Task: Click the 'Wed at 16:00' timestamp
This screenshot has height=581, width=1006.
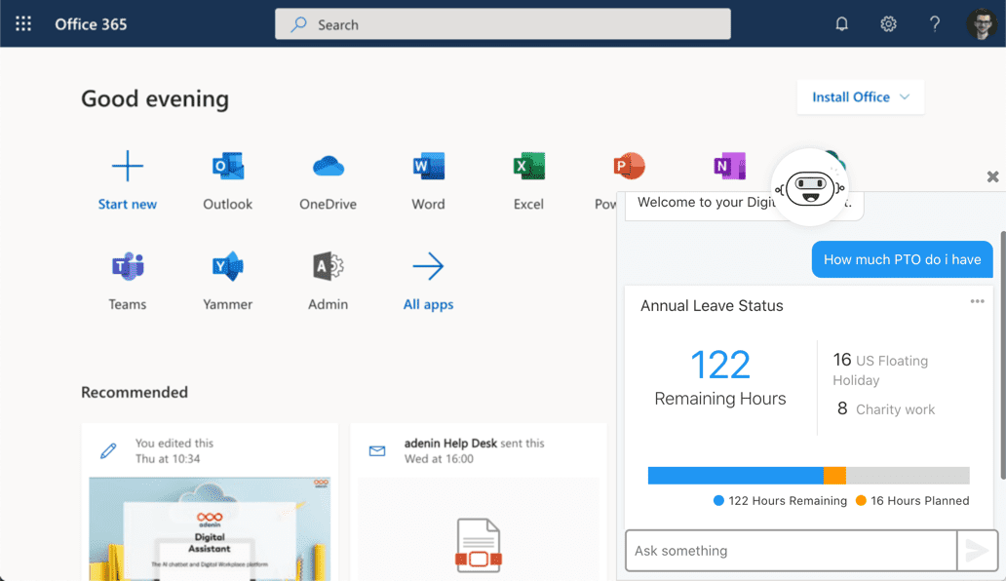Action: [439, 459]
